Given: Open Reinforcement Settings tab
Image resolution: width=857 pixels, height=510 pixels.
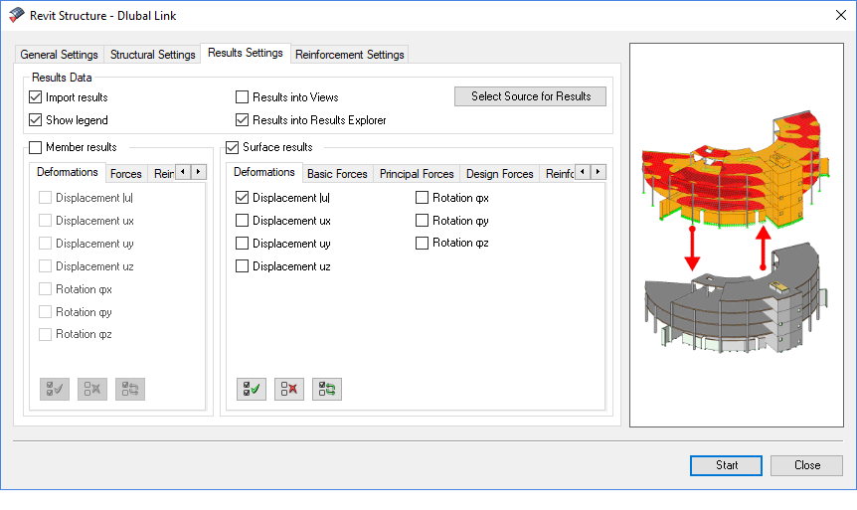Looking at the screenshot, I should click(x=350, y=55).
